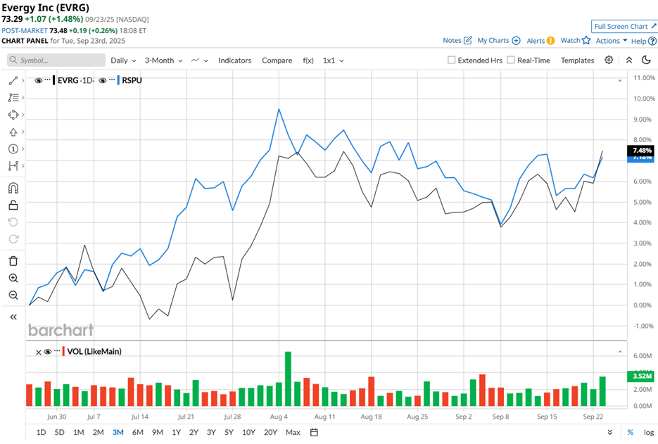The width and height of the screenshot is (658, 444).
Task: Toggle percent scale mode
Action: pos(631,432)
